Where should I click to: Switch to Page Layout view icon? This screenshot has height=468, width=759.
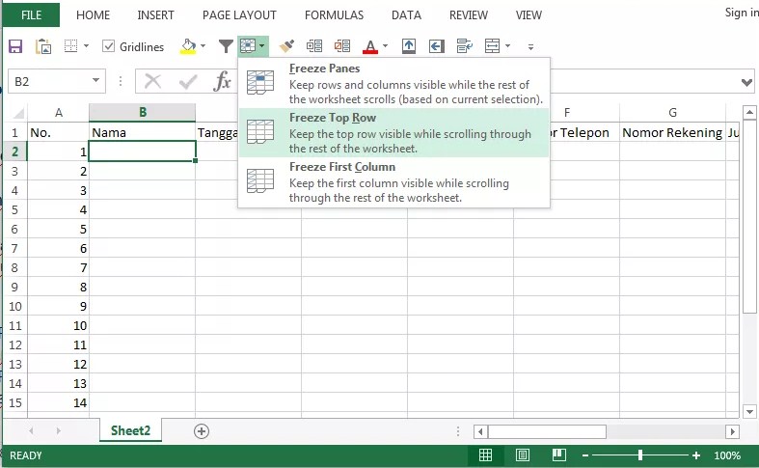pos(522,455)
